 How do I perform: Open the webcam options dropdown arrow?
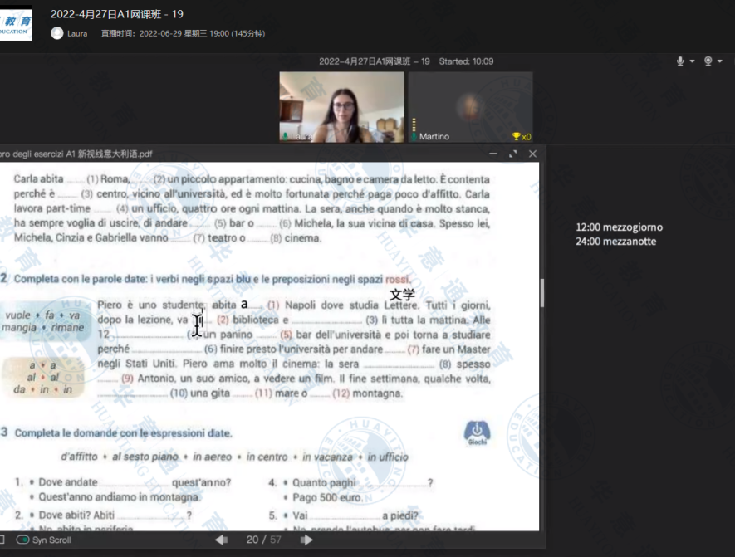coord(719,61)
